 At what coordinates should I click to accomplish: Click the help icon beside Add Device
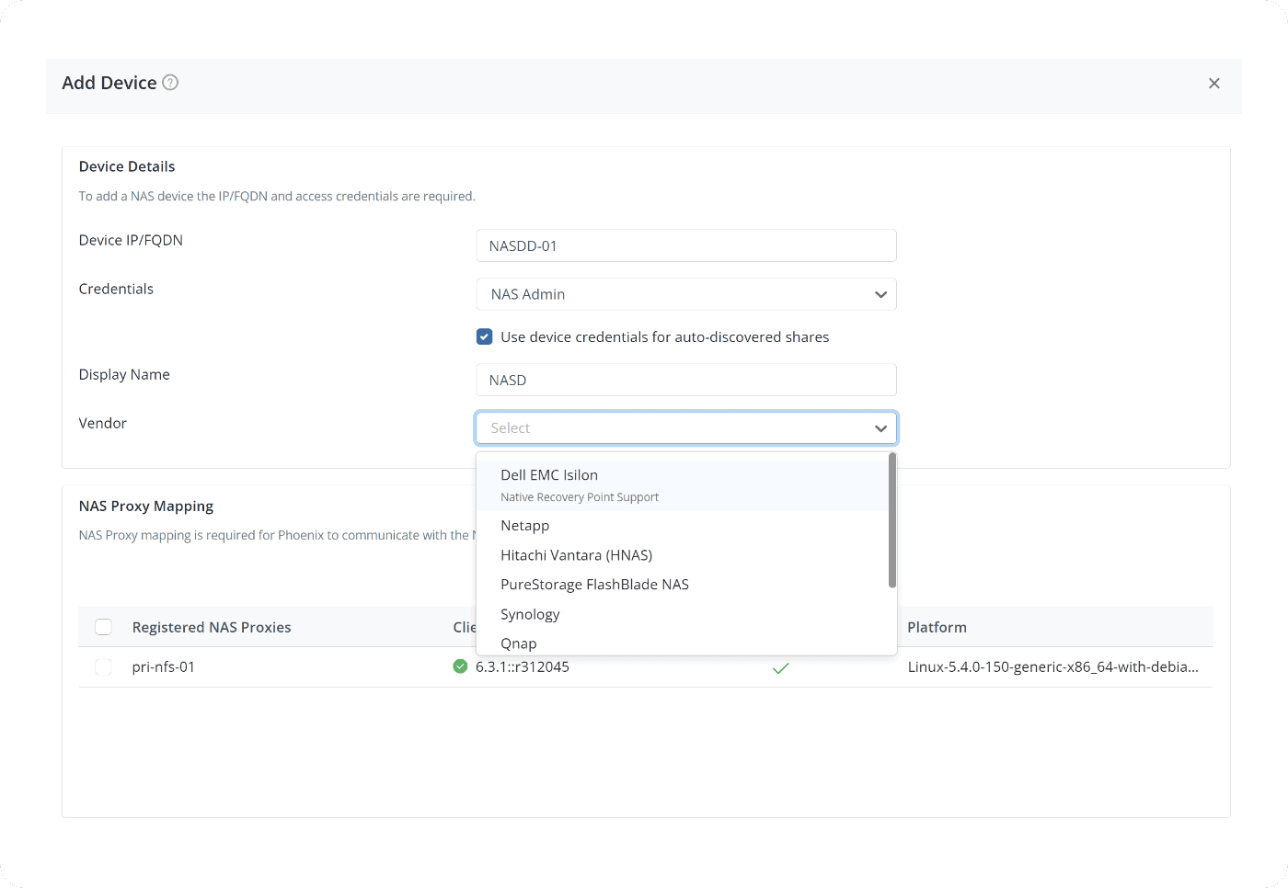pos(170,83)
